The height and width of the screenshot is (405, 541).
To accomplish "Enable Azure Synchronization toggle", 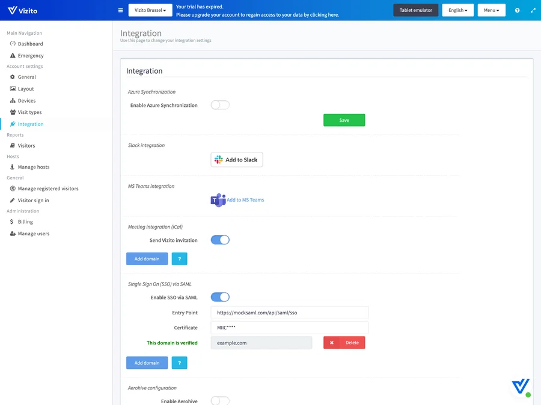I will (220, 105).
